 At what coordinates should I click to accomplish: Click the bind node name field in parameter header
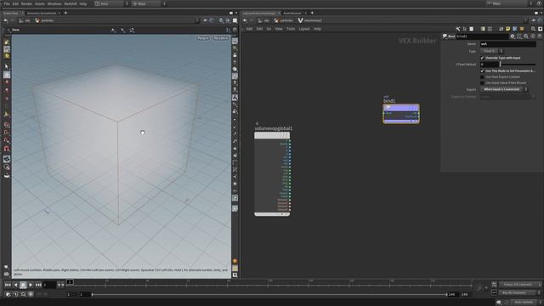(482, 37)
